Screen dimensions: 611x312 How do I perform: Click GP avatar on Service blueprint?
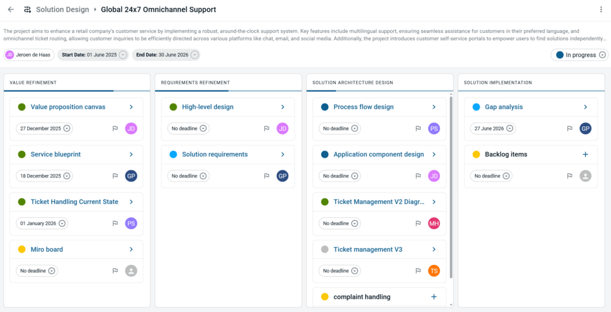(x=131, y=176)
